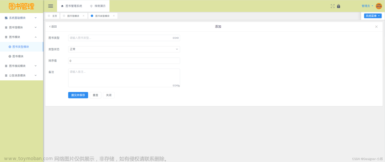Screen dimensions: 385x162
Task: Click the 图书管理 logo
Action: tap(21, 7)
